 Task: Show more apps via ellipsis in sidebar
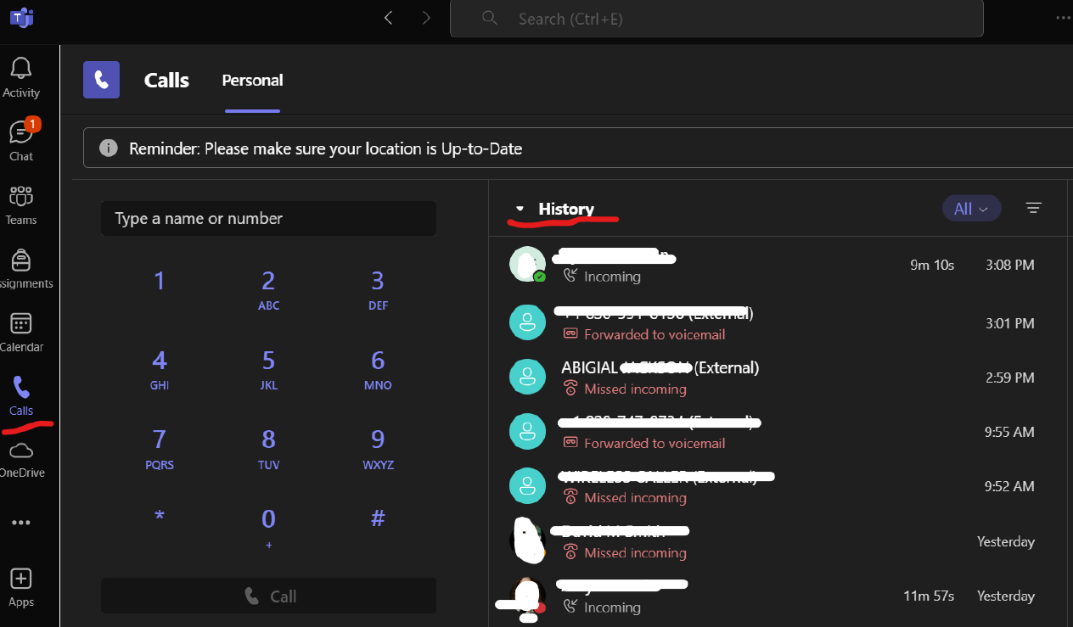point(21,523)
